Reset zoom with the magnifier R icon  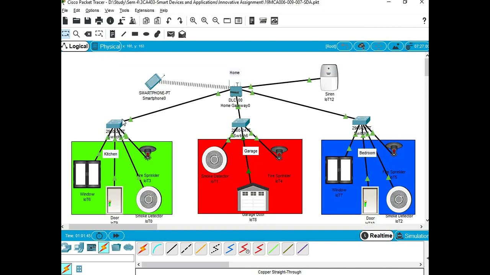point(204,21)
